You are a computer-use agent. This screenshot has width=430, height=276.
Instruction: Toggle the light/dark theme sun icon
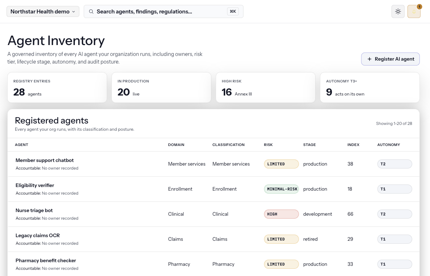click(x=398, y=12)
